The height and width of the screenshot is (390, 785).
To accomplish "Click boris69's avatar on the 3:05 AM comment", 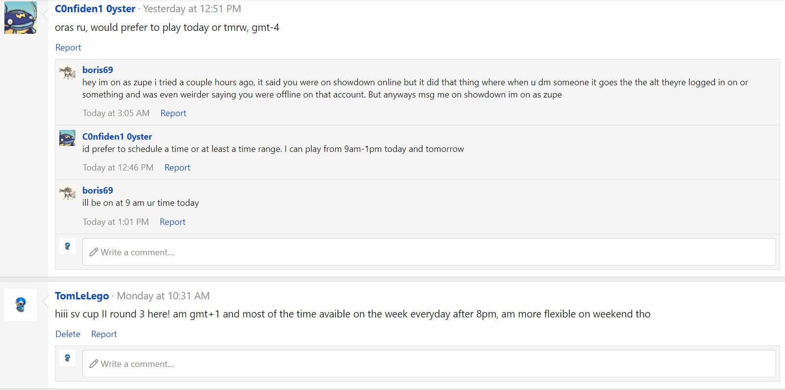I will pos(67,73).
